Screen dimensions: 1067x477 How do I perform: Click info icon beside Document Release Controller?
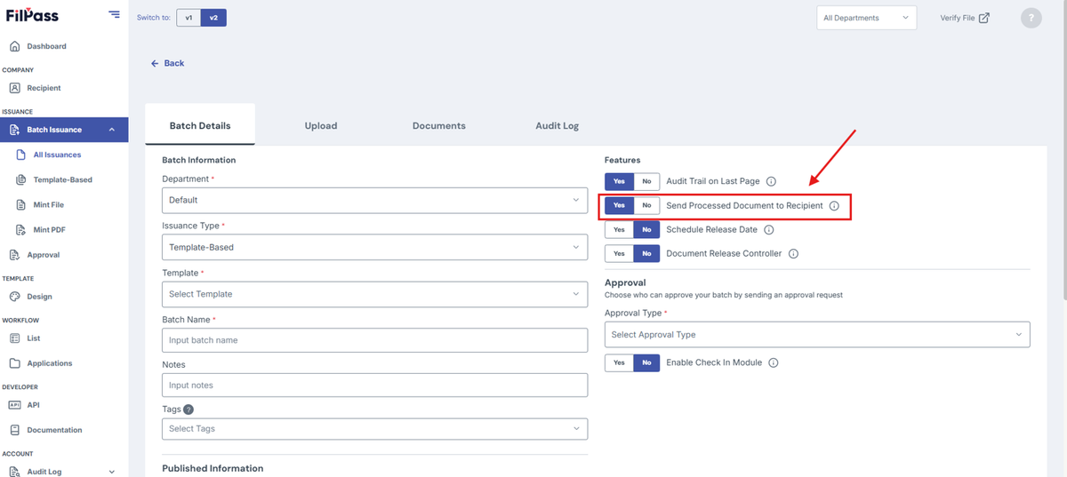pyautogui.click(x=793, y=253)
